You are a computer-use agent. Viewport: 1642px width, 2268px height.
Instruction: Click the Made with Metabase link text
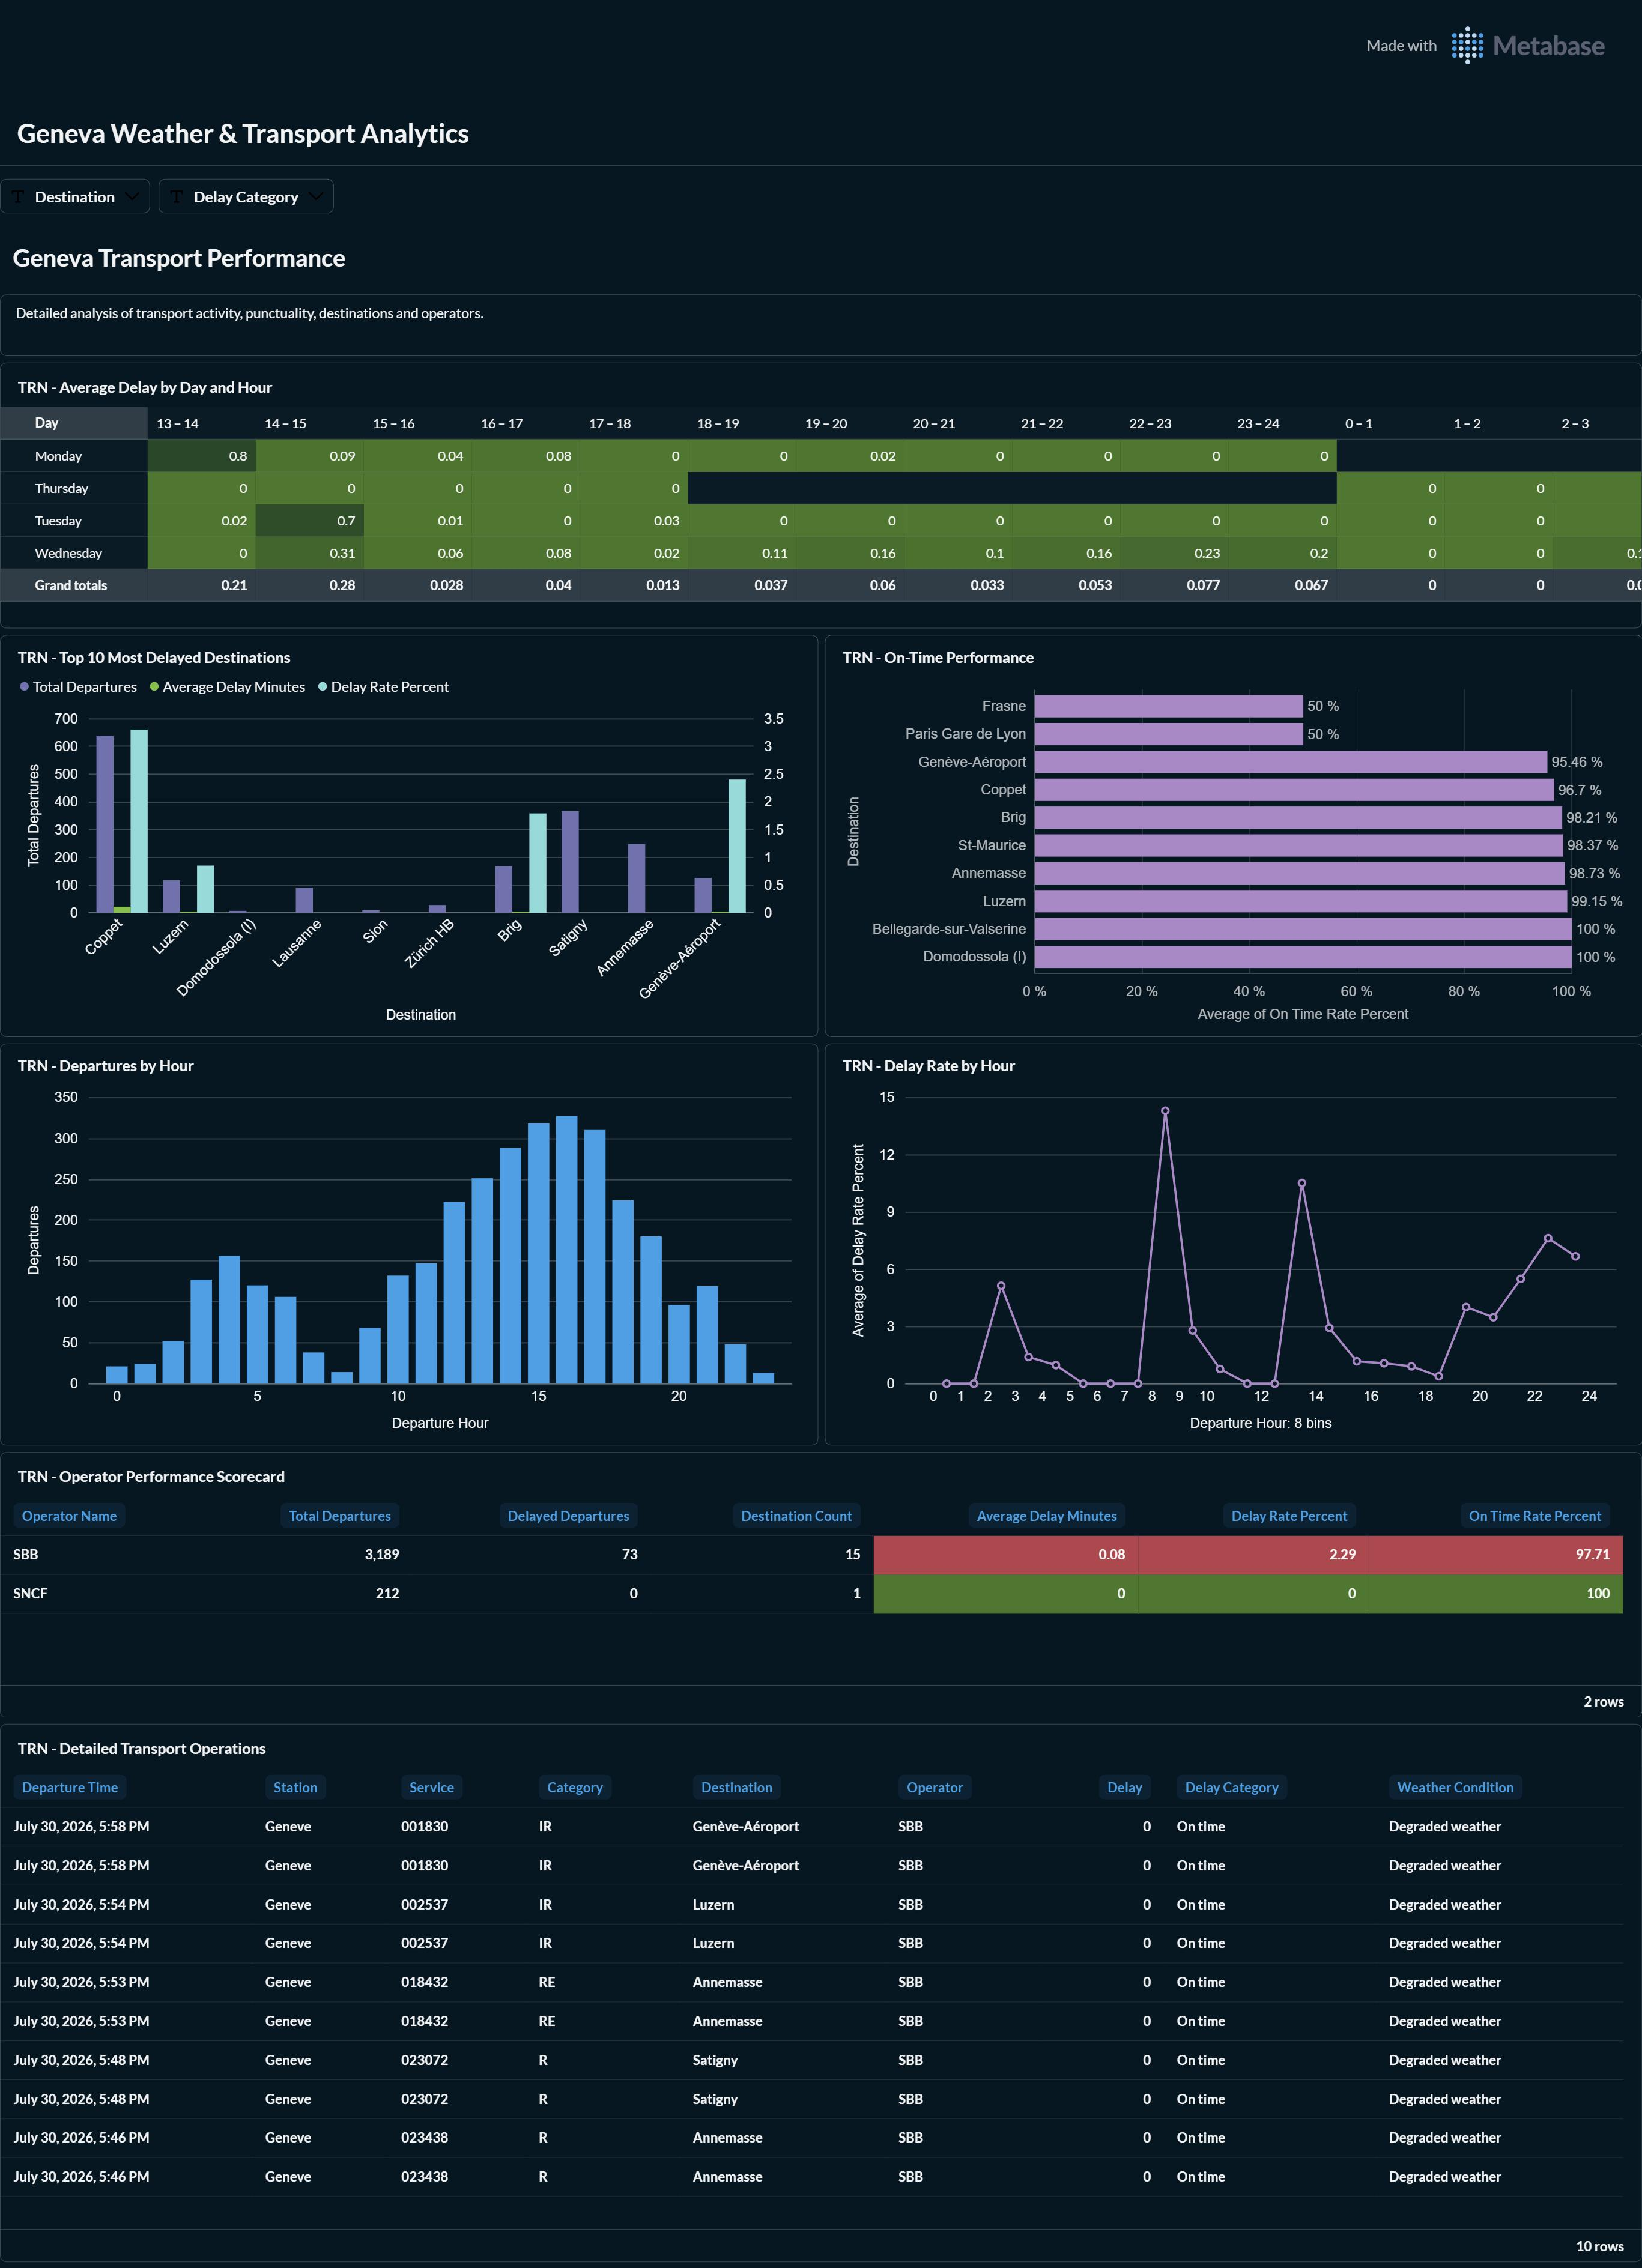point(1485,46)
